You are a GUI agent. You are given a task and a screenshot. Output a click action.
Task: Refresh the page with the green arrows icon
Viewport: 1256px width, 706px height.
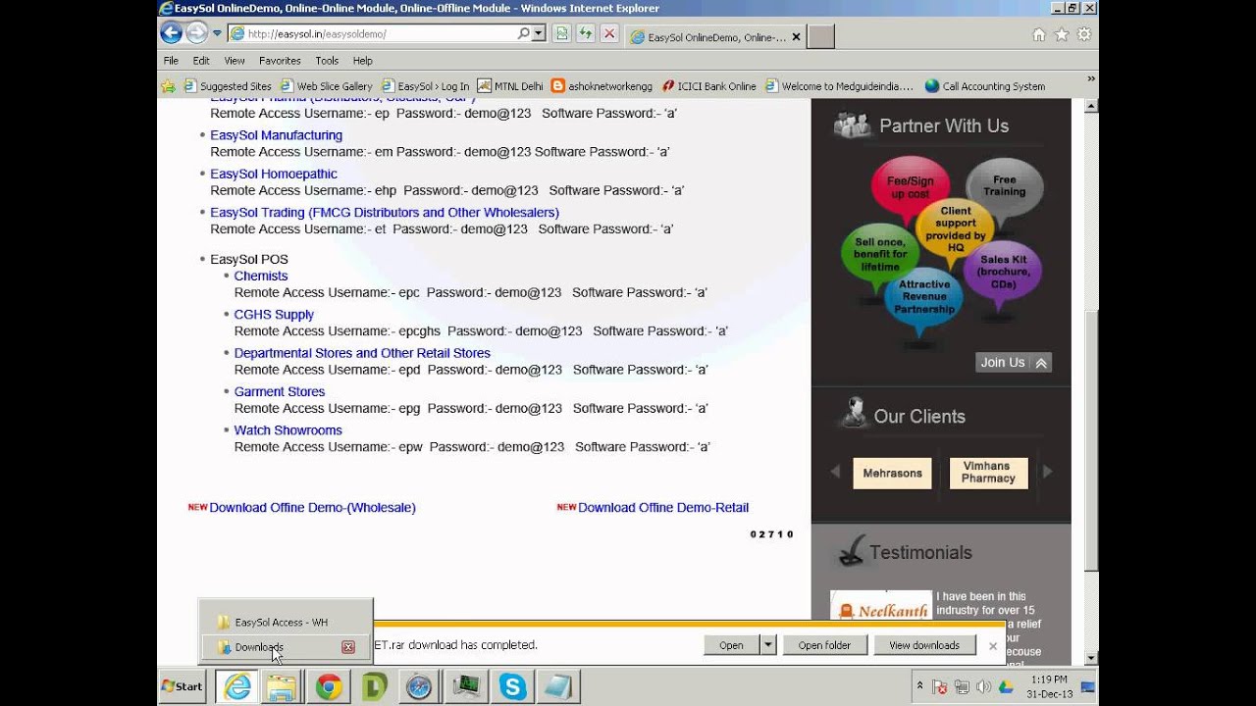(585, 33)
